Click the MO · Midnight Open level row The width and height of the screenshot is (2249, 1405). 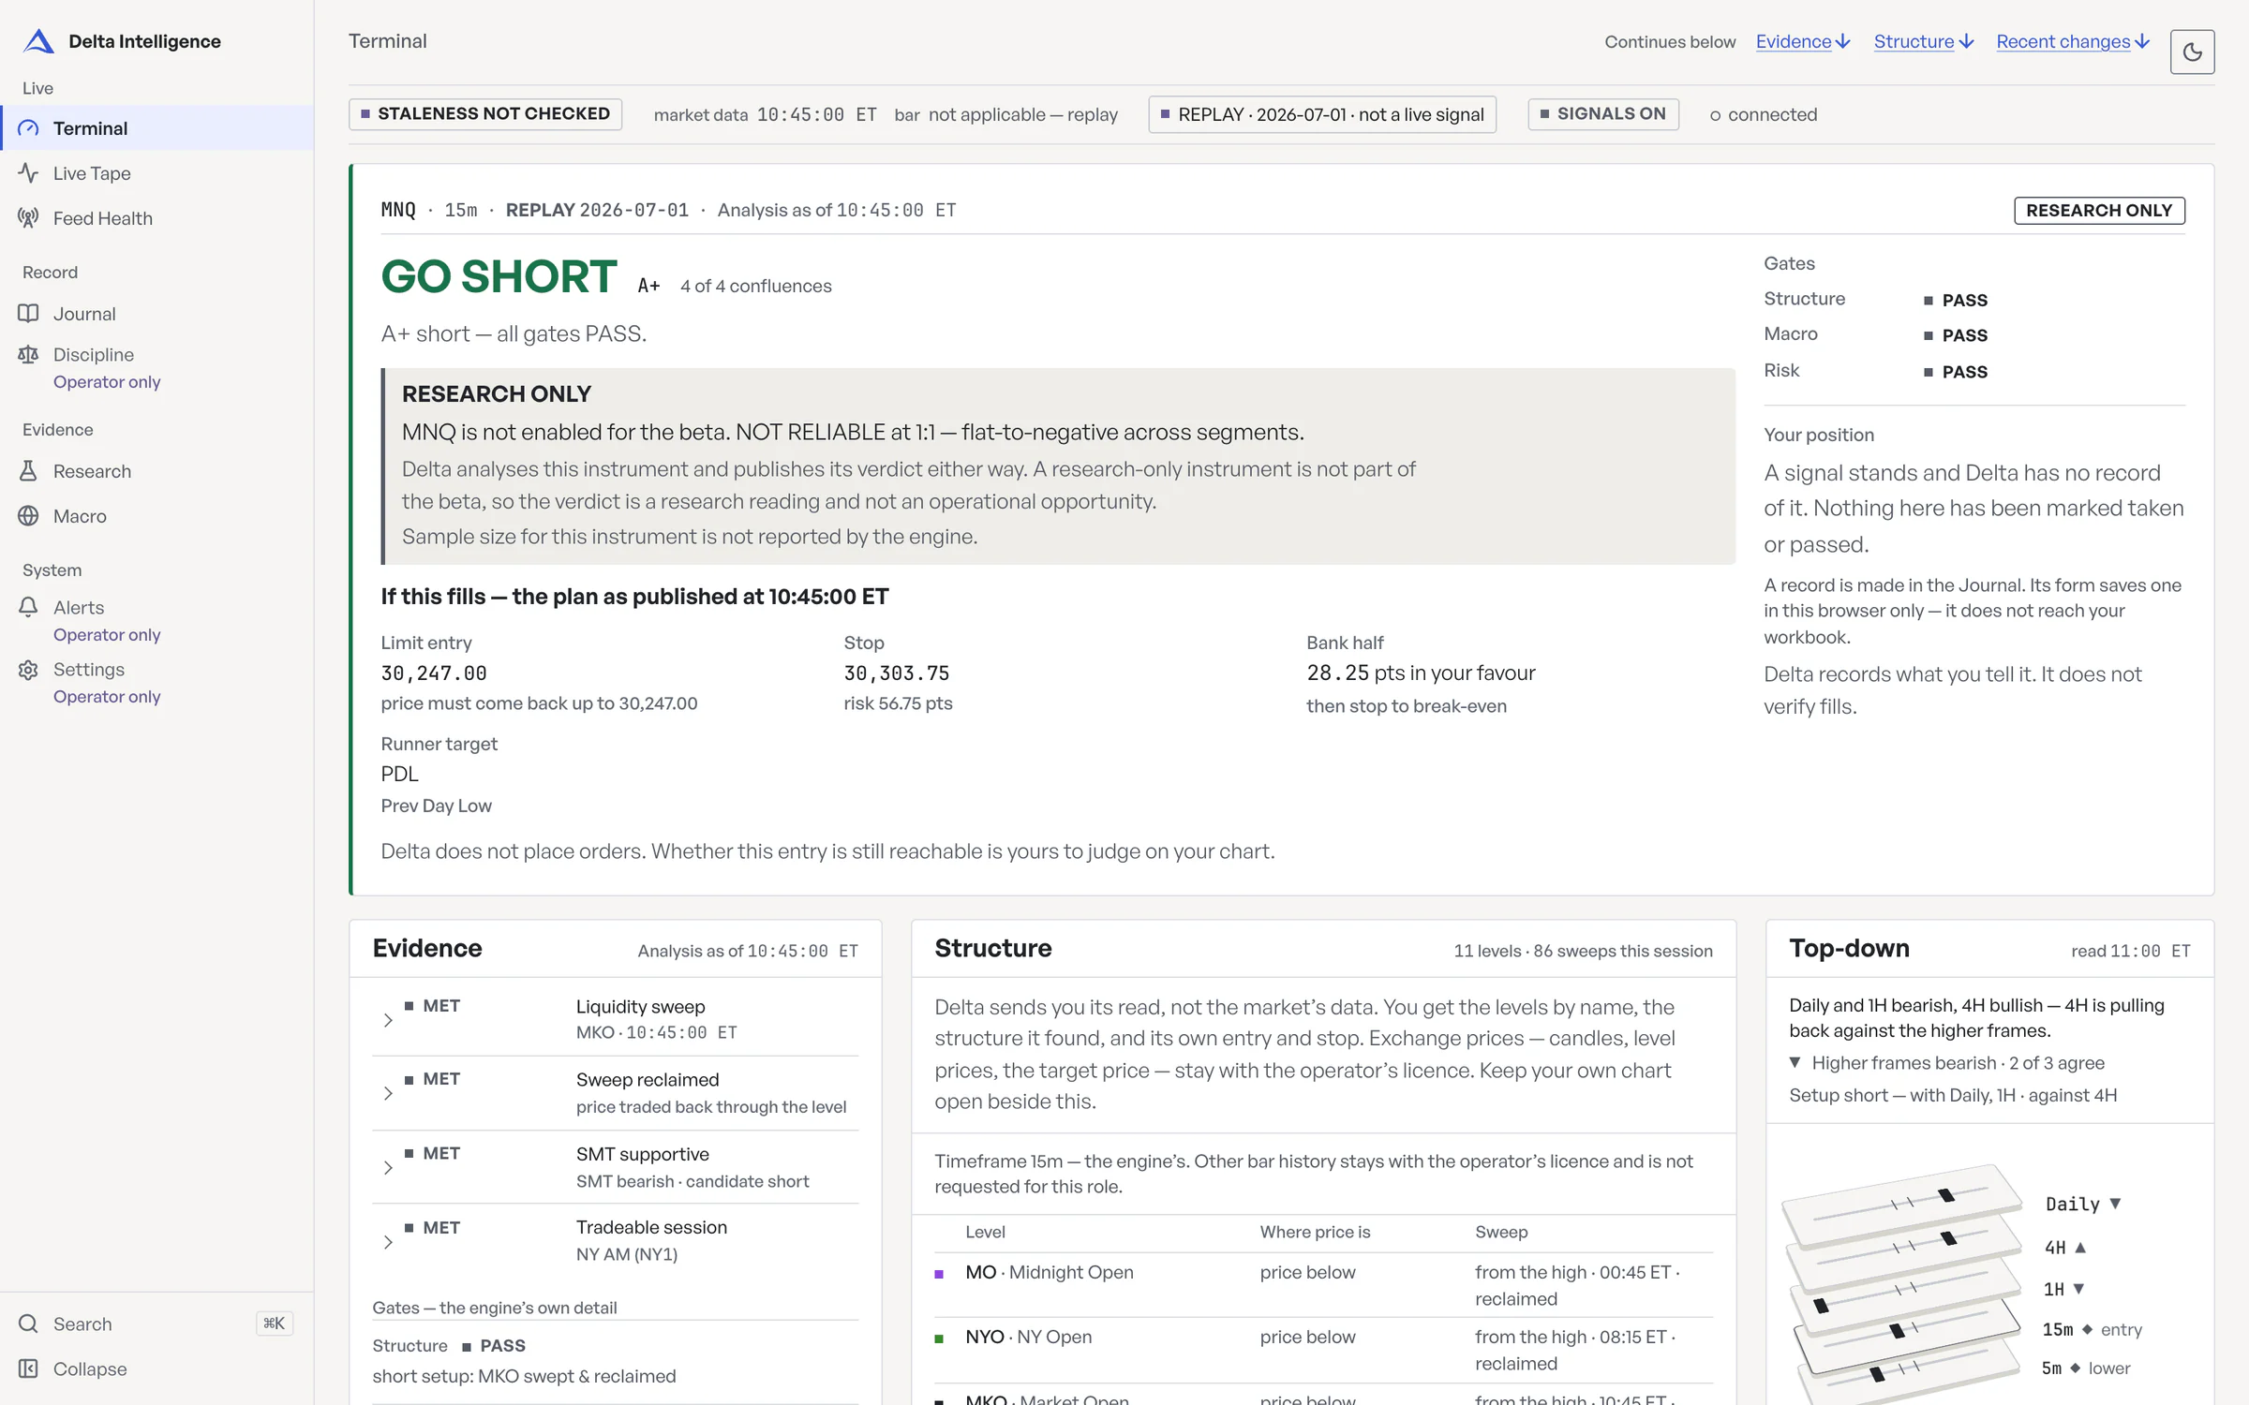click(x=1323, y=1285)
